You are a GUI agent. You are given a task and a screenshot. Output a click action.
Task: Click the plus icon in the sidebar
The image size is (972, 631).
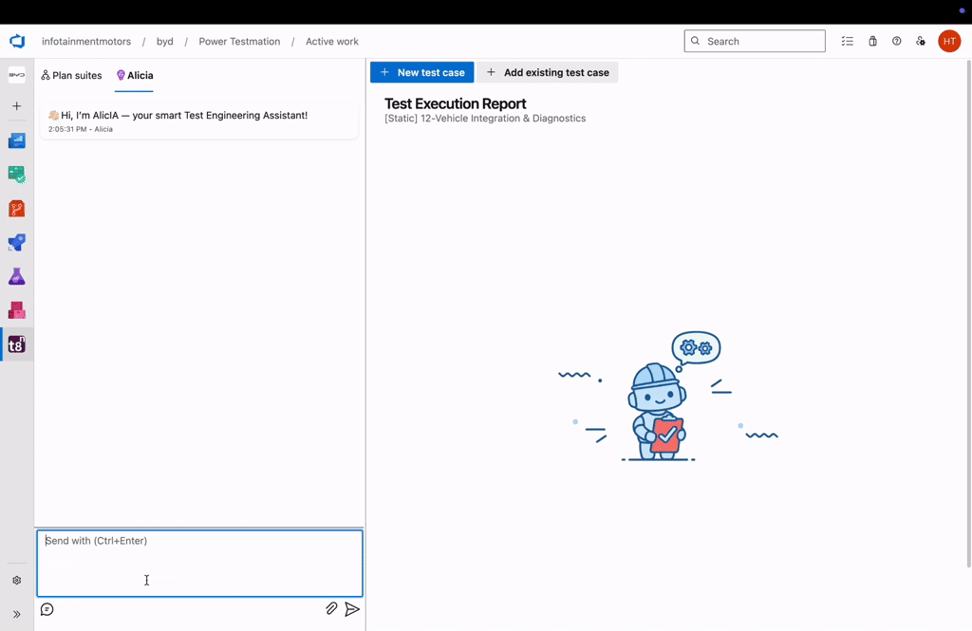coord(16,106)
